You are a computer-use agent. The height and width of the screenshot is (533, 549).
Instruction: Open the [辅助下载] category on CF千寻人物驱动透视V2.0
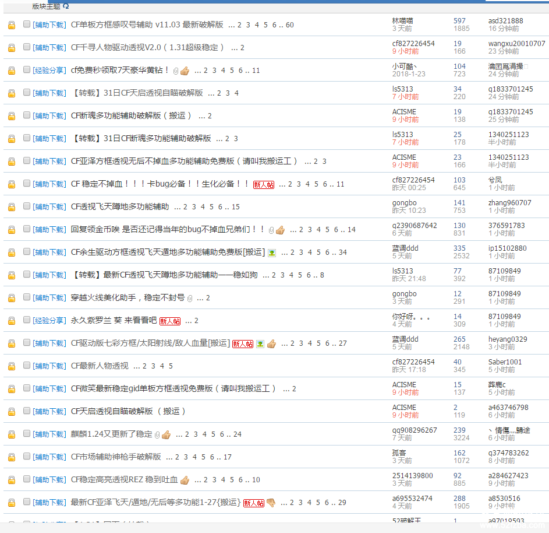tap(49, 48)
